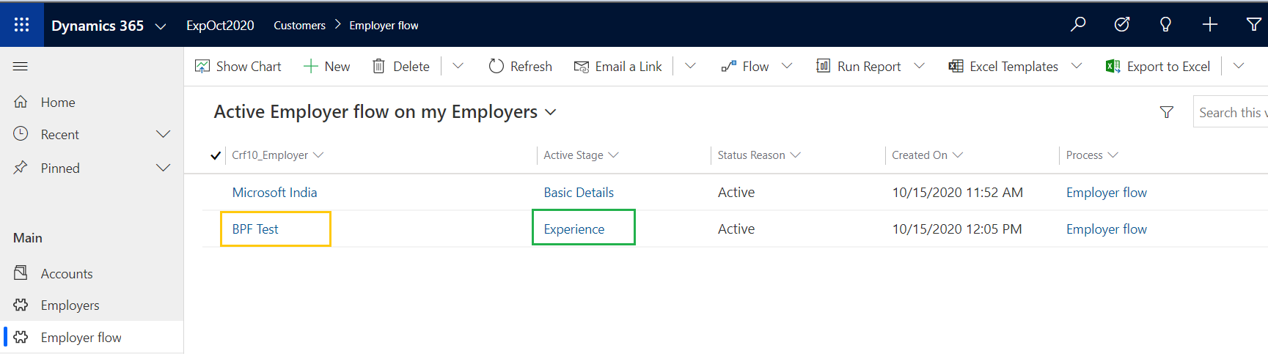1268x356 pixels.
Task: Collapse the sidebar using hamburger icon
Action: pos(21,67)
